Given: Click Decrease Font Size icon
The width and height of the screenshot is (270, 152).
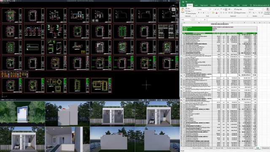Looking at the screenshot, I should [x=218, y=9].
